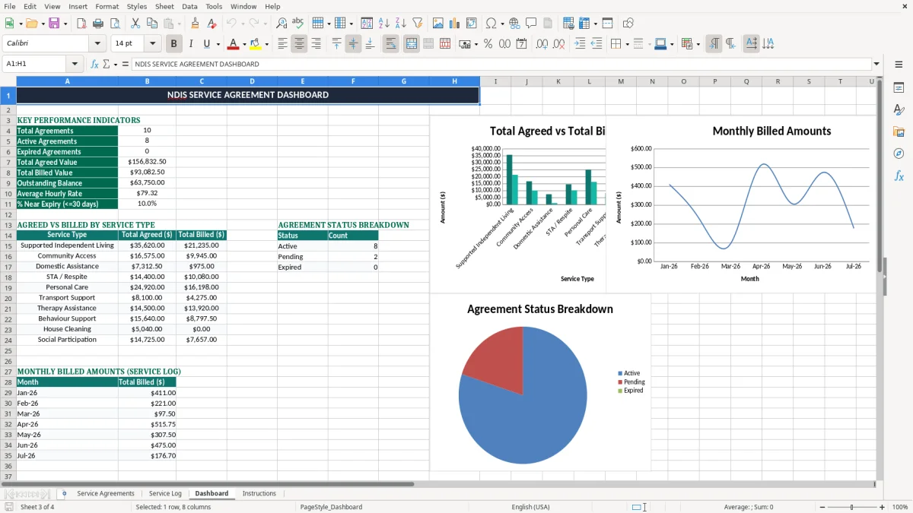Switch to Service Log sheet tab
913x513 pixels.
(165, 494)
